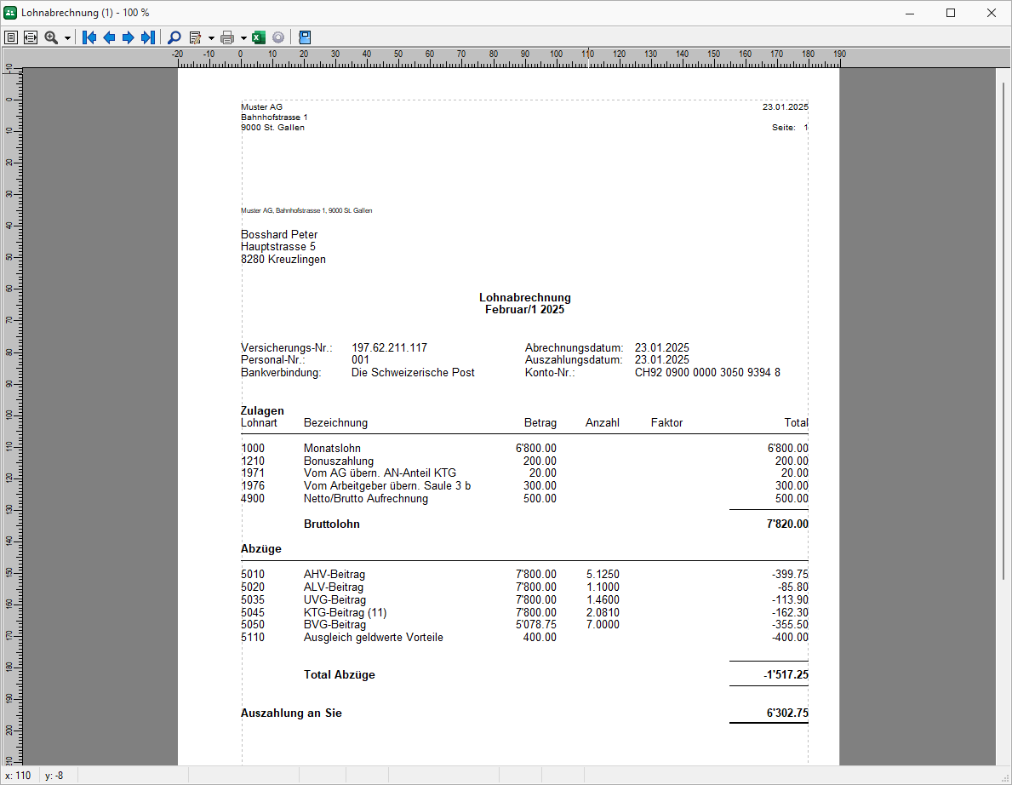Click the zoom magnifier icon
This screenshot has width=1012, height=785.
tap(52, 37)
